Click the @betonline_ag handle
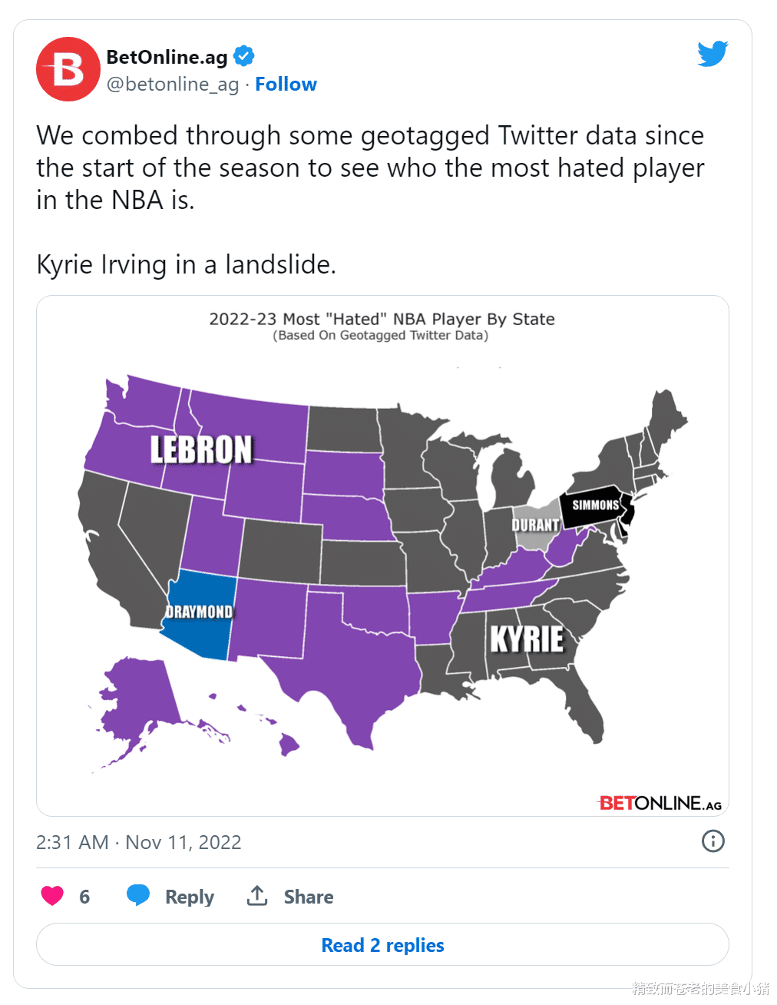777x1005 pixels. point(173,85)
